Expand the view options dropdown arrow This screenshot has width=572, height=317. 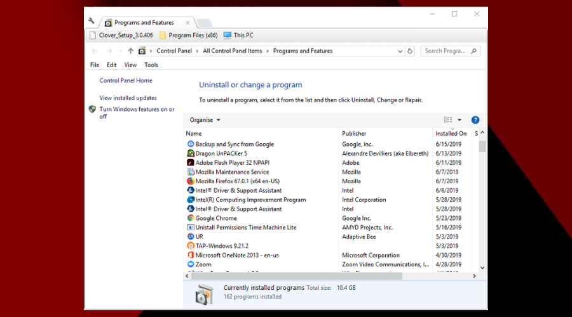pos(460,120)
